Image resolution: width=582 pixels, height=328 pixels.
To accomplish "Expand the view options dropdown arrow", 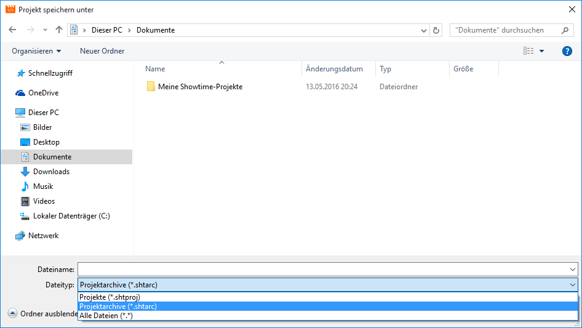I will (x=541, y=51).
